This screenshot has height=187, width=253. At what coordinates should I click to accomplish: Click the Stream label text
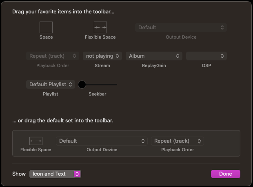(x=102, y=65)
